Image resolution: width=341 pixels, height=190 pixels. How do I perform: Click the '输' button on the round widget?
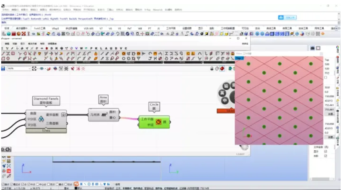click(x=226, y=86)
